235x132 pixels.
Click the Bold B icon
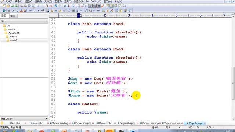click(x=9, y=11)
